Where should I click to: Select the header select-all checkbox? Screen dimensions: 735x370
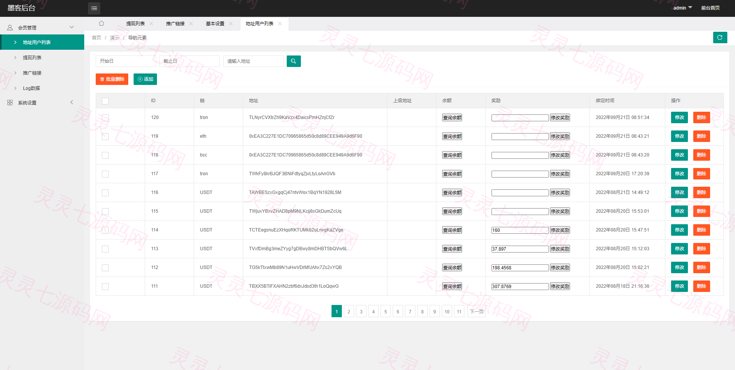(x=105, y=101)
